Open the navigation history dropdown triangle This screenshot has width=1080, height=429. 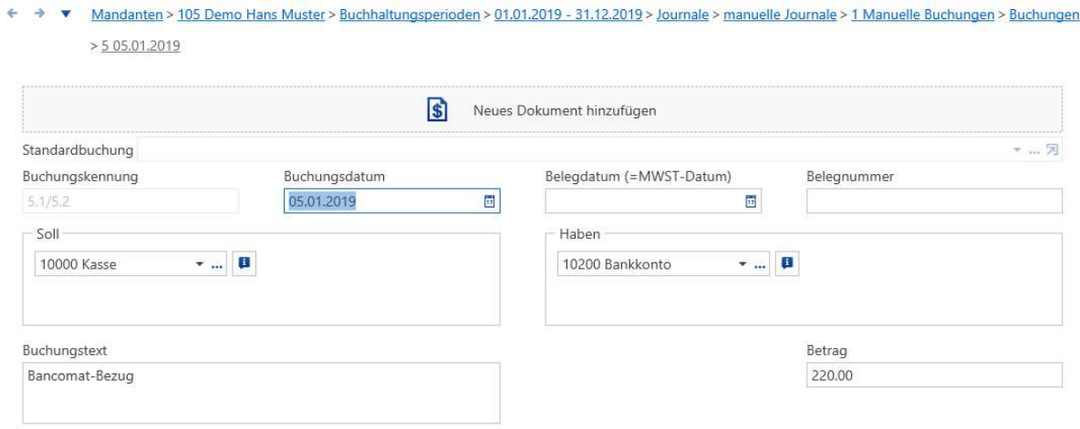click(x=66, y=14)
